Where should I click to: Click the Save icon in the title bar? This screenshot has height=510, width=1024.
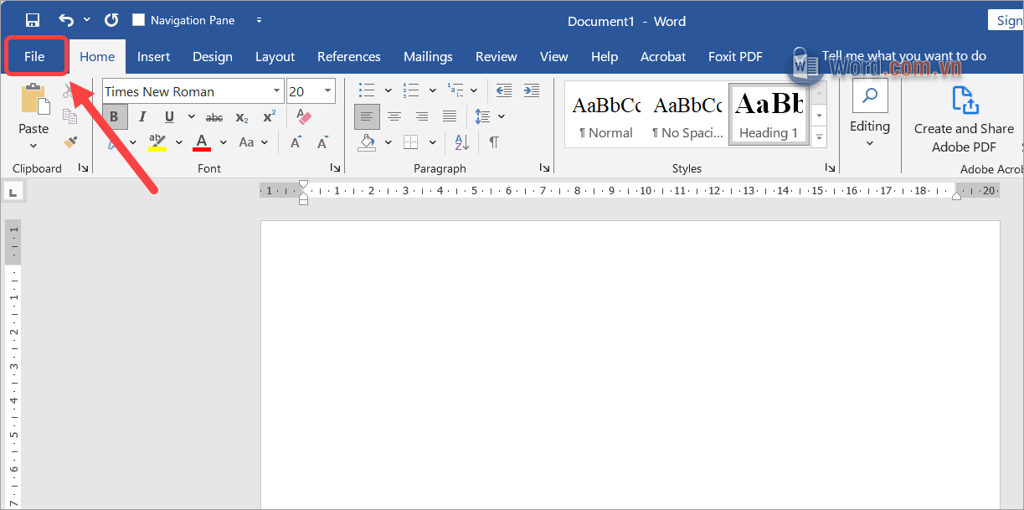click(x=33, y=20)
